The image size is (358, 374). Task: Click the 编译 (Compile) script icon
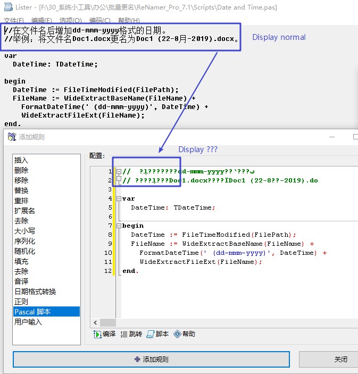[98, 334]
